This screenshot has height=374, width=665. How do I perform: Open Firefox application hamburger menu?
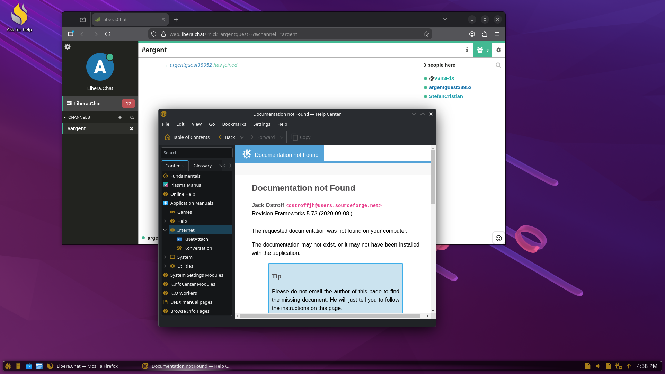coord(497,34)
